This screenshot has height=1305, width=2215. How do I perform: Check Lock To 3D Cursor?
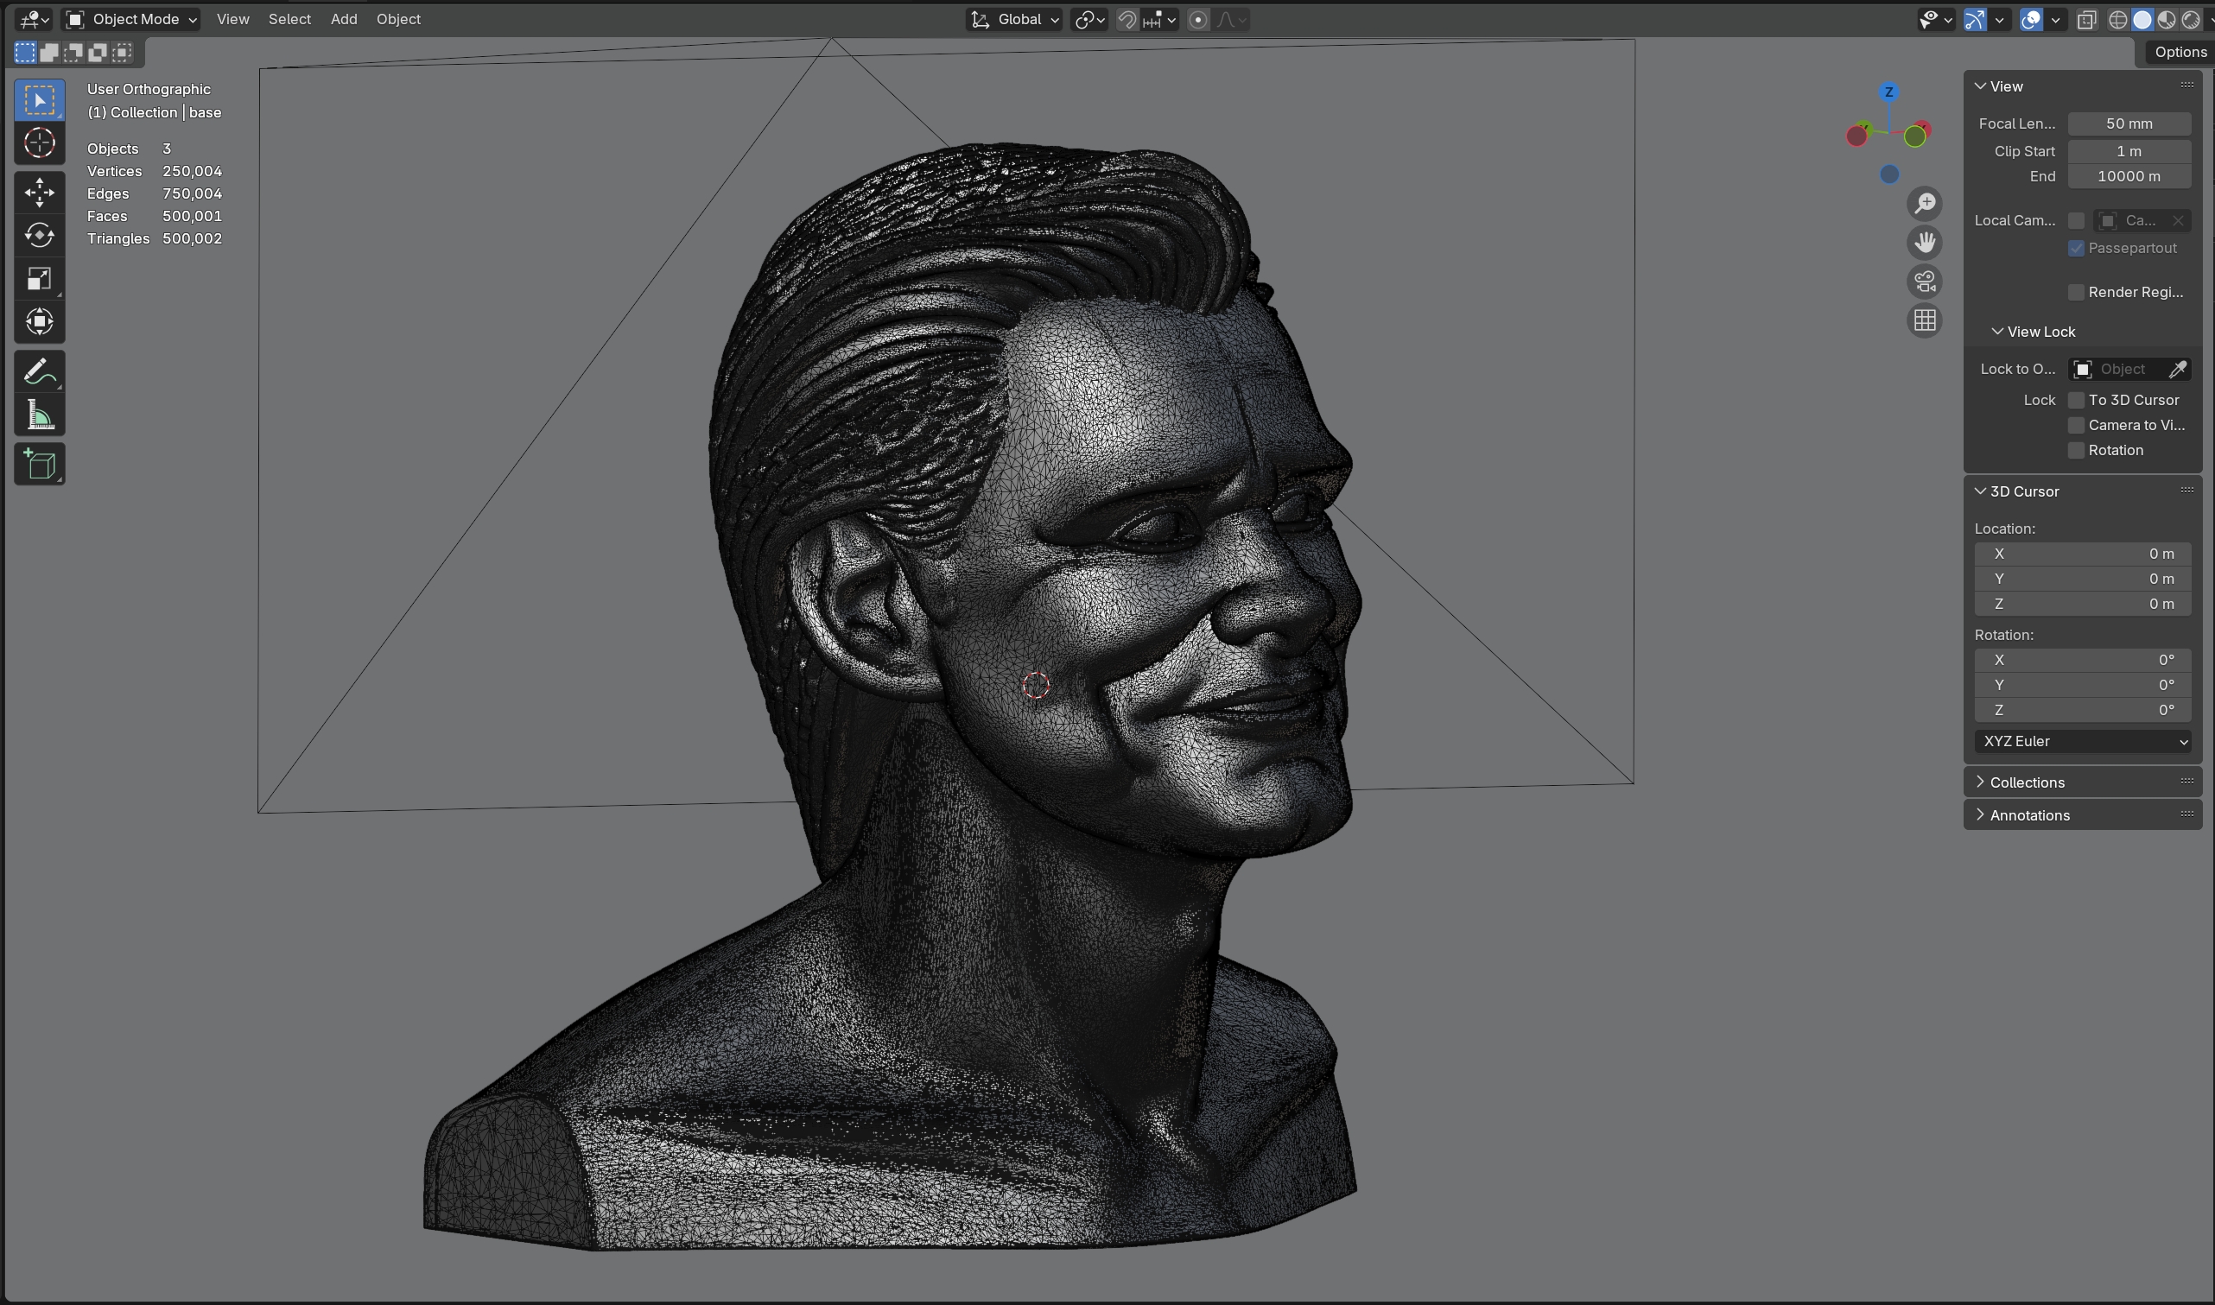coord(2076,400)
